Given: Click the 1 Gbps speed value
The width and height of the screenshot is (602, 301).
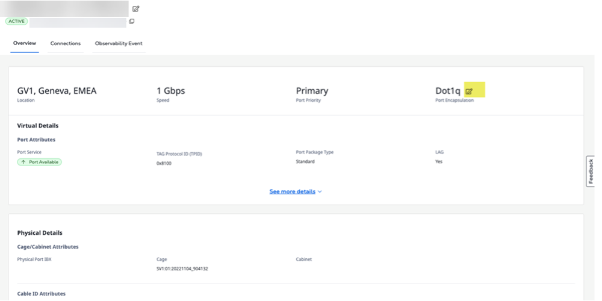Looking at the screenshot, I should [x=170, y=91].
